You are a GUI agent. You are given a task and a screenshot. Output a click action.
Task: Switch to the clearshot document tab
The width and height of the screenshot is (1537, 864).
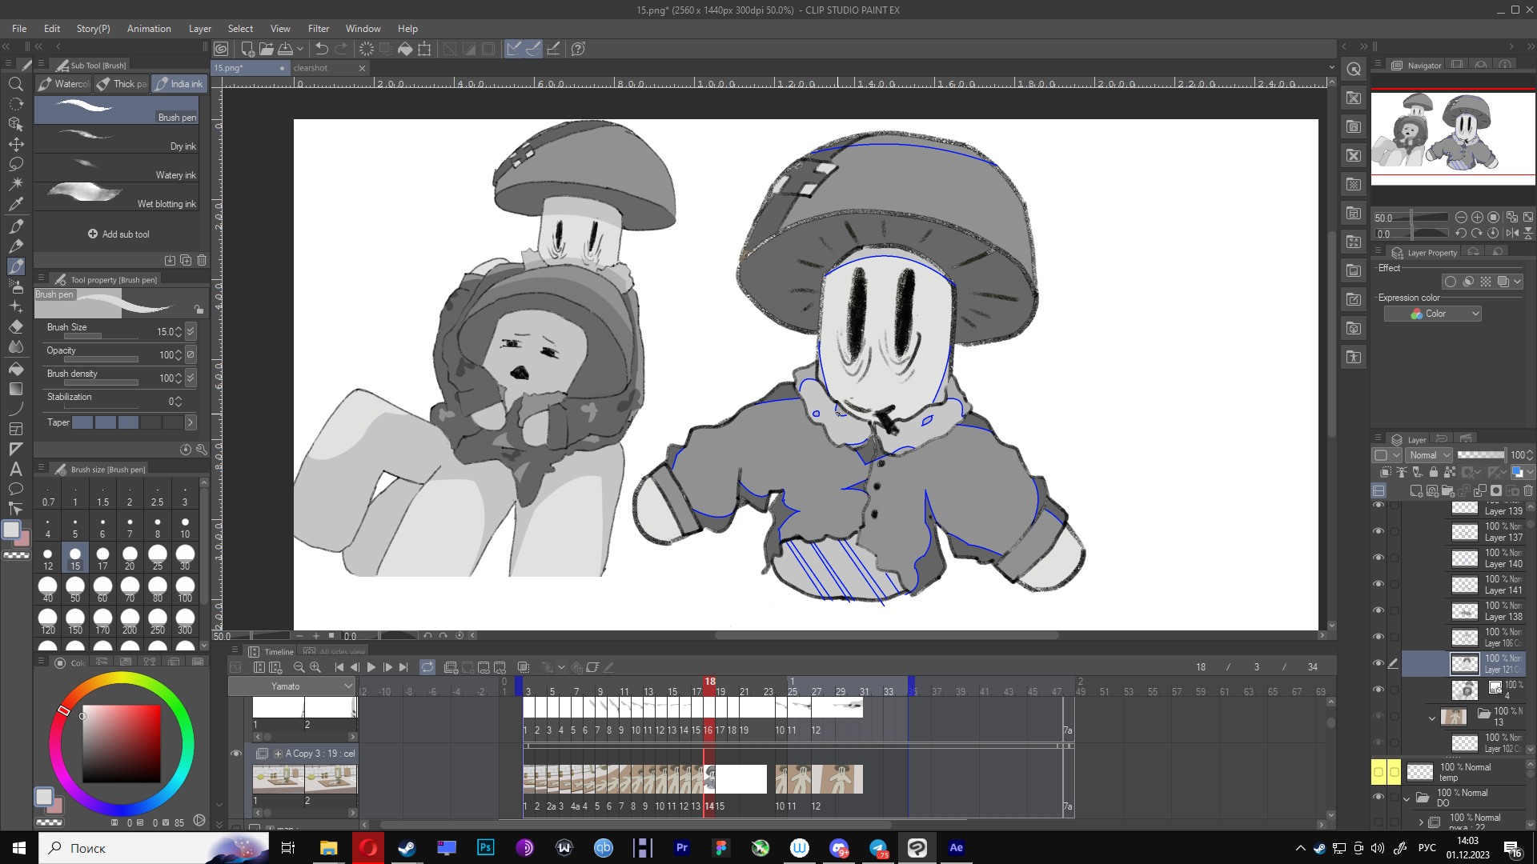tap(311, 68)
